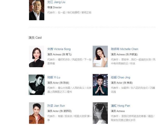The image size is (166, 128).
Task: Select Hong Pan's representative works text
Action: pos(133,118)
